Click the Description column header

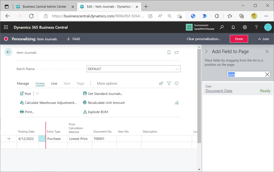coord(150,131)
